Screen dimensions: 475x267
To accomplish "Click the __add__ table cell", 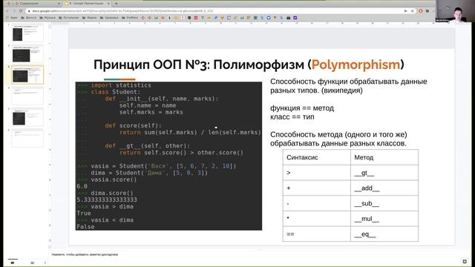I will click(x=384, y=188).
